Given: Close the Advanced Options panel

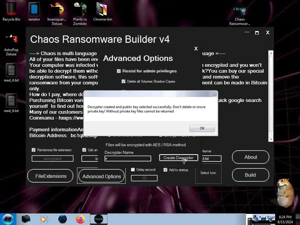Looking at the screenshot, I should pos(196,49).
